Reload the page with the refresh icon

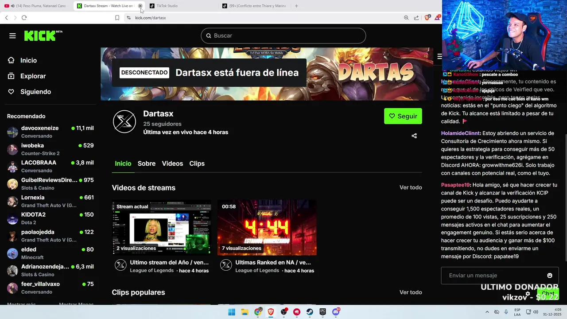point(24,18)
